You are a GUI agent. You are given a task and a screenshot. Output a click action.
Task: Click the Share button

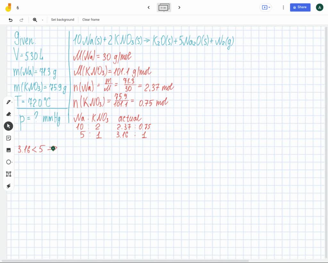(x=300, y=7)
